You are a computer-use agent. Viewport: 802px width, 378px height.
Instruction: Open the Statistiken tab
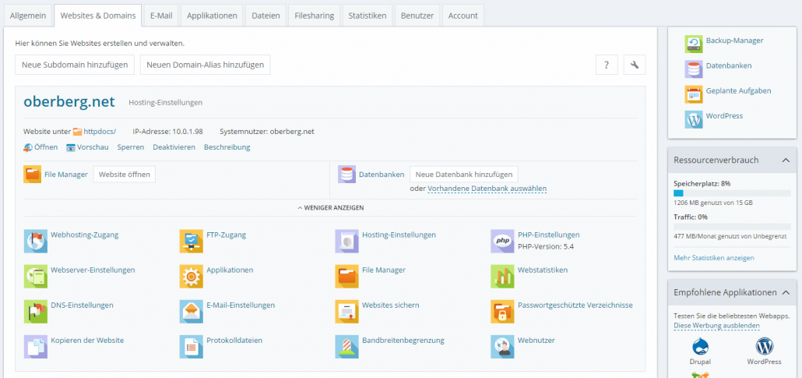[x=367, y=16]
